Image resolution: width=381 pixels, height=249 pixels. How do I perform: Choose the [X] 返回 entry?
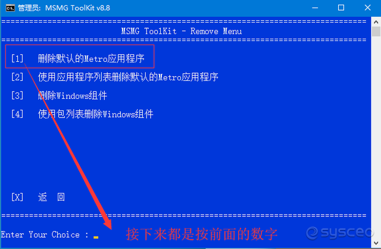[x=38, y=197]
